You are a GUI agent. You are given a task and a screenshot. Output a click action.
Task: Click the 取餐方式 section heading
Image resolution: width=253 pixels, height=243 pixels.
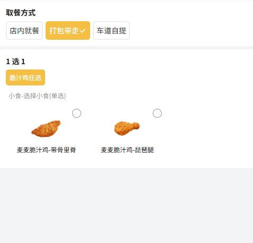(21, 13)
